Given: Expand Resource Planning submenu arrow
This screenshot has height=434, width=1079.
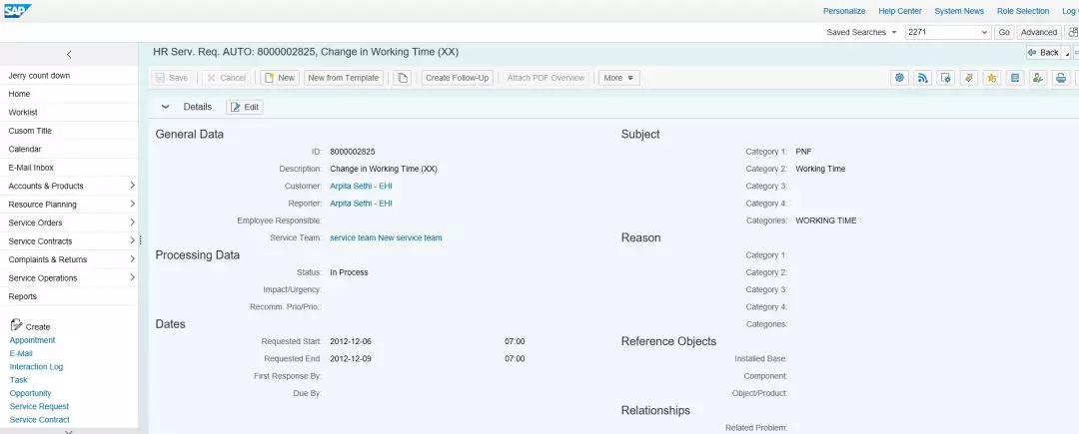Looking at the screenshot, I should 132,204.
